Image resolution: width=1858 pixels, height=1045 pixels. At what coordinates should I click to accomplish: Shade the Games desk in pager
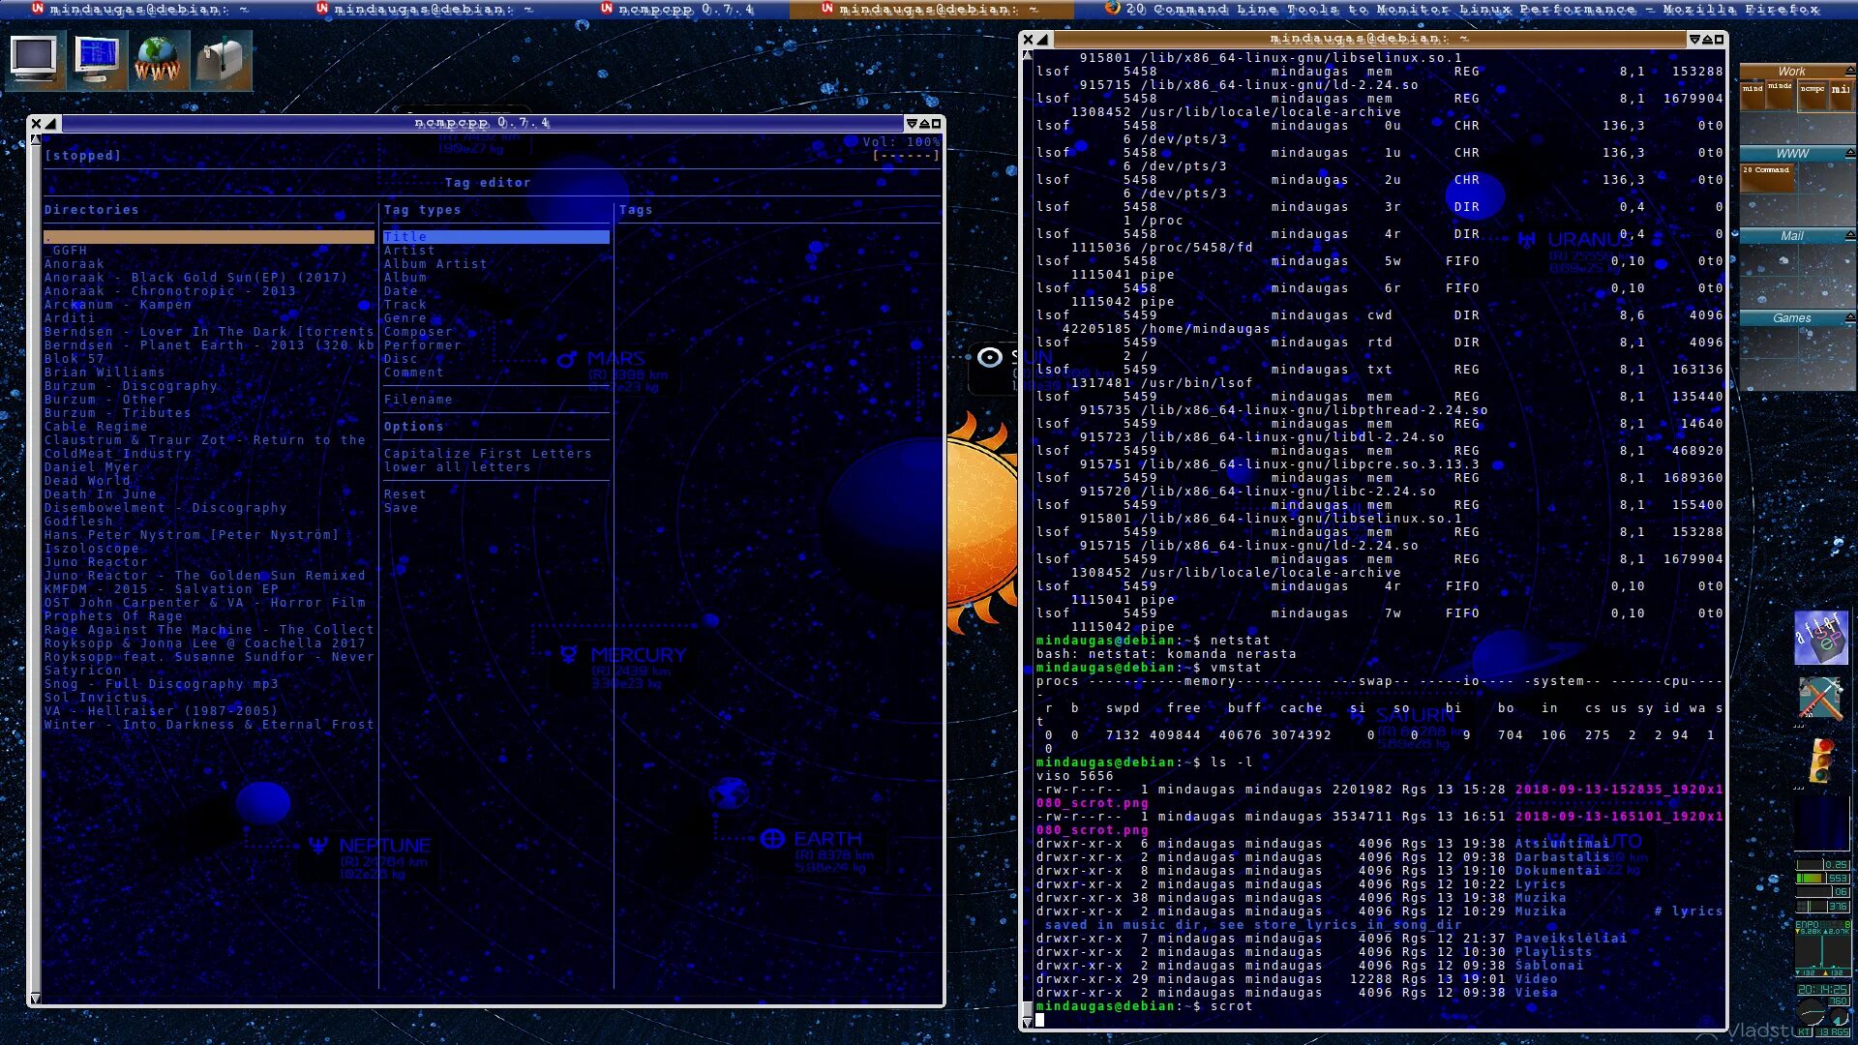(x=1849, y=317)
